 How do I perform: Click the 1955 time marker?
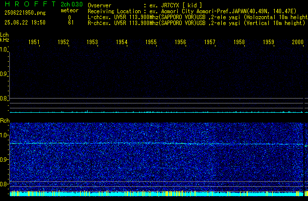click(x=151, y=42)
